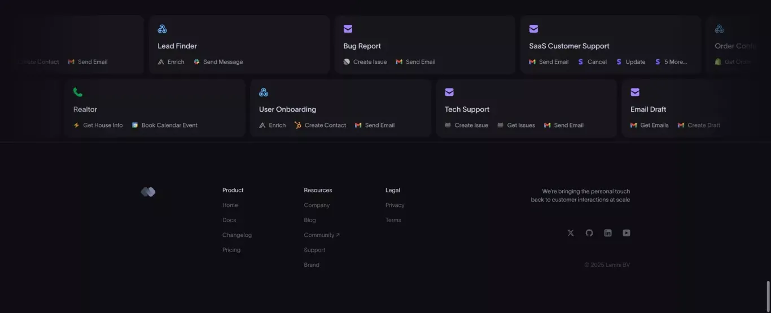Viewport: 771px width, 313px height.
Task: Open the Brand link
Action: tap(312, 265)
